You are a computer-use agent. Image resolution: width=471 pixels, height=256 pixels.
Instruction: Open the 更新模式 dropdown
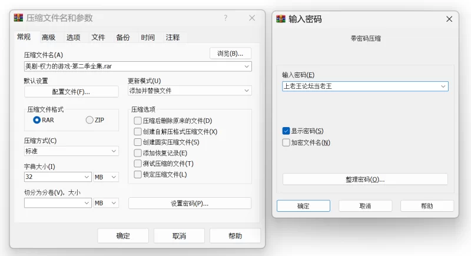pos(190,91)
